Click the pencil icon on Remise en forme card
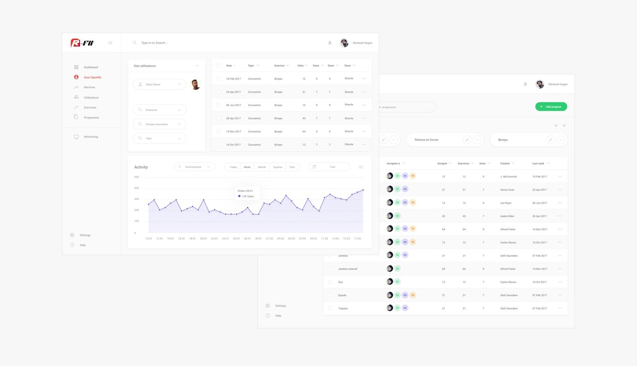Viewport: 637px width, 366px height. click(x=467, y=140)
